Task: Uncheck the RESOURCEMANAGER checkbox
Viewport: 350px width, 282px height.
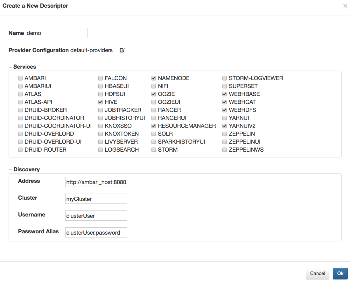Action: [x=154, y=126]
